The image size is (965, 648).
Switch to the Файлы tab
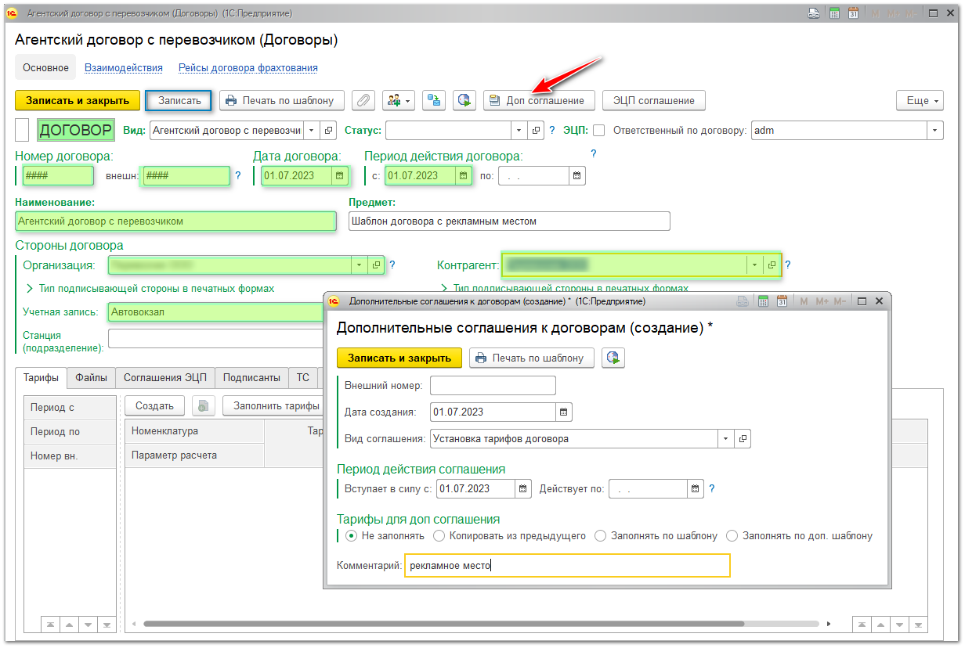(91, 378)
